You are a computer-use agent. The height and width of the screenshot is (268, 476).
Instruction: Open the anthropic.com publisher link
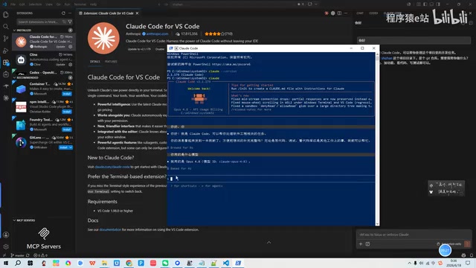pyautogui.click(x=157, y=33)
